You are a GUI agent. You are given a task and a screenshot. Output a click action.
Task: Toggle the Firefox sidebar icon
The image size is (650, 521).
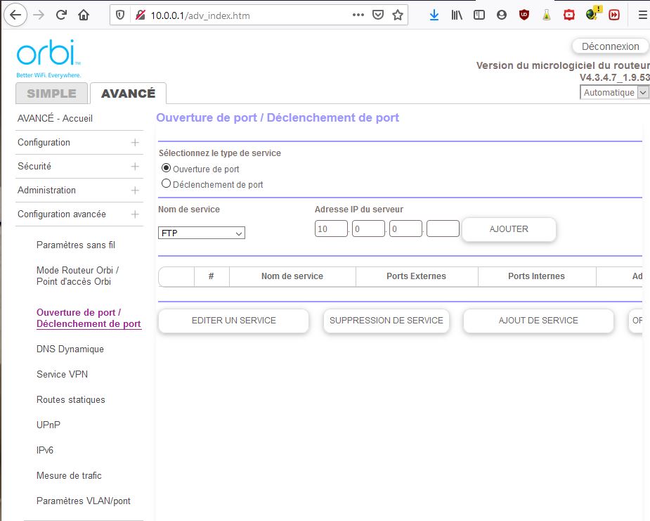479,15
